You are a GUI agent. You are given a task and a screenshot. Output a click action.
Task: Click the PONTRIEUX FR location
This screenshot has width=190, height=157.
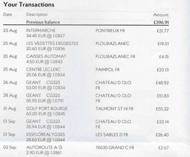tap(110, 30)
